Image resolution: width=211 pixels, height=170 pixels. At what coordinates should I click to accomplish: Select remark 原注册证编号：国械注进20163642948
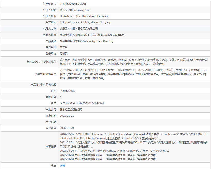click(x=82, y=103)
